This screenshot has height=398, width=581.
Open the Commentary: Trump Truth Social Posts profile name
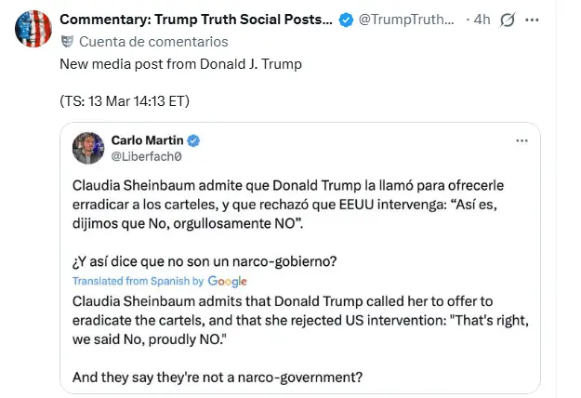(195, 20)
